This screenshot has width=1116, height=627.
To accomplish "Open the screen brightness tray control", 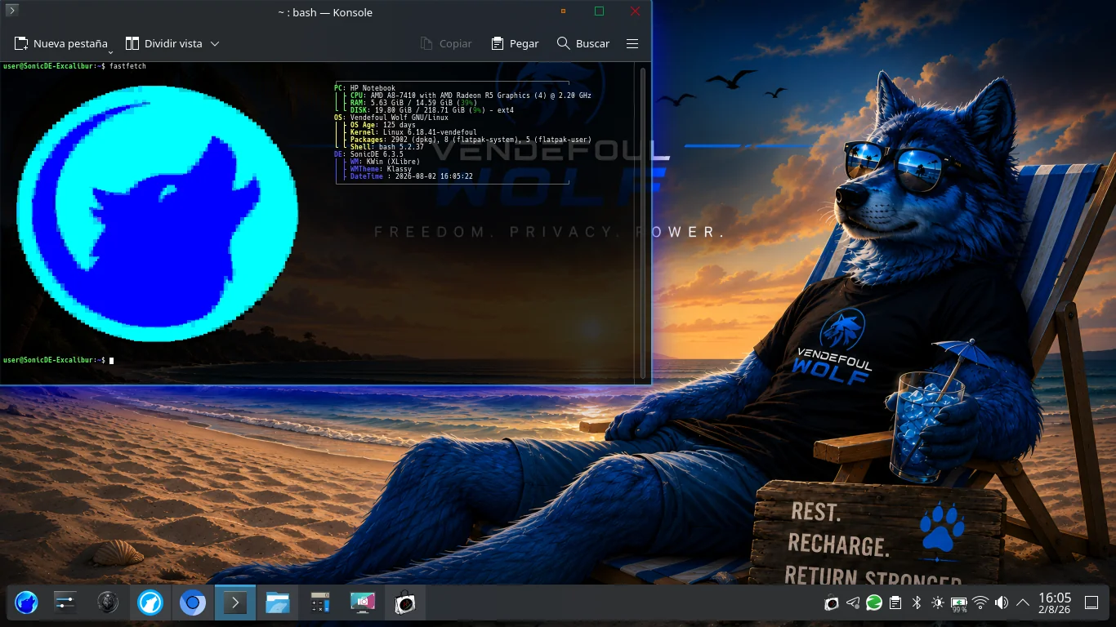I will (938, 603).
